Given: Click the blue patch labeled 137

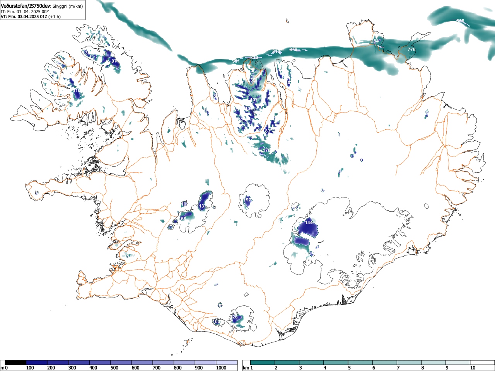Looking at the screenshot, I should (x=204, y=201).
